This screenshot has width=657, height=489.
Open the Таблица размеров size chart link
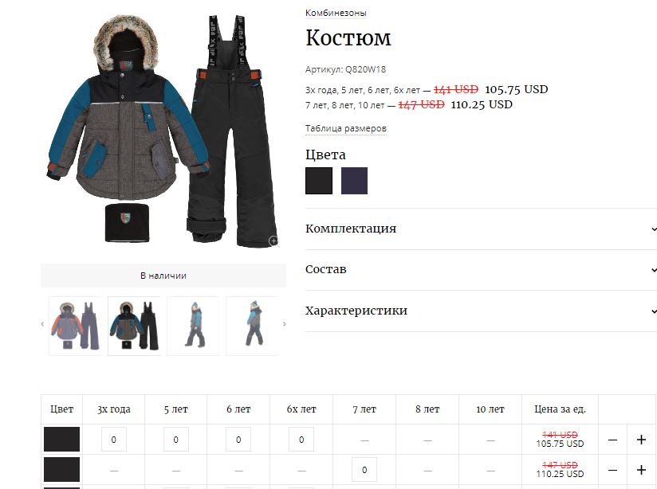[346, 128]
